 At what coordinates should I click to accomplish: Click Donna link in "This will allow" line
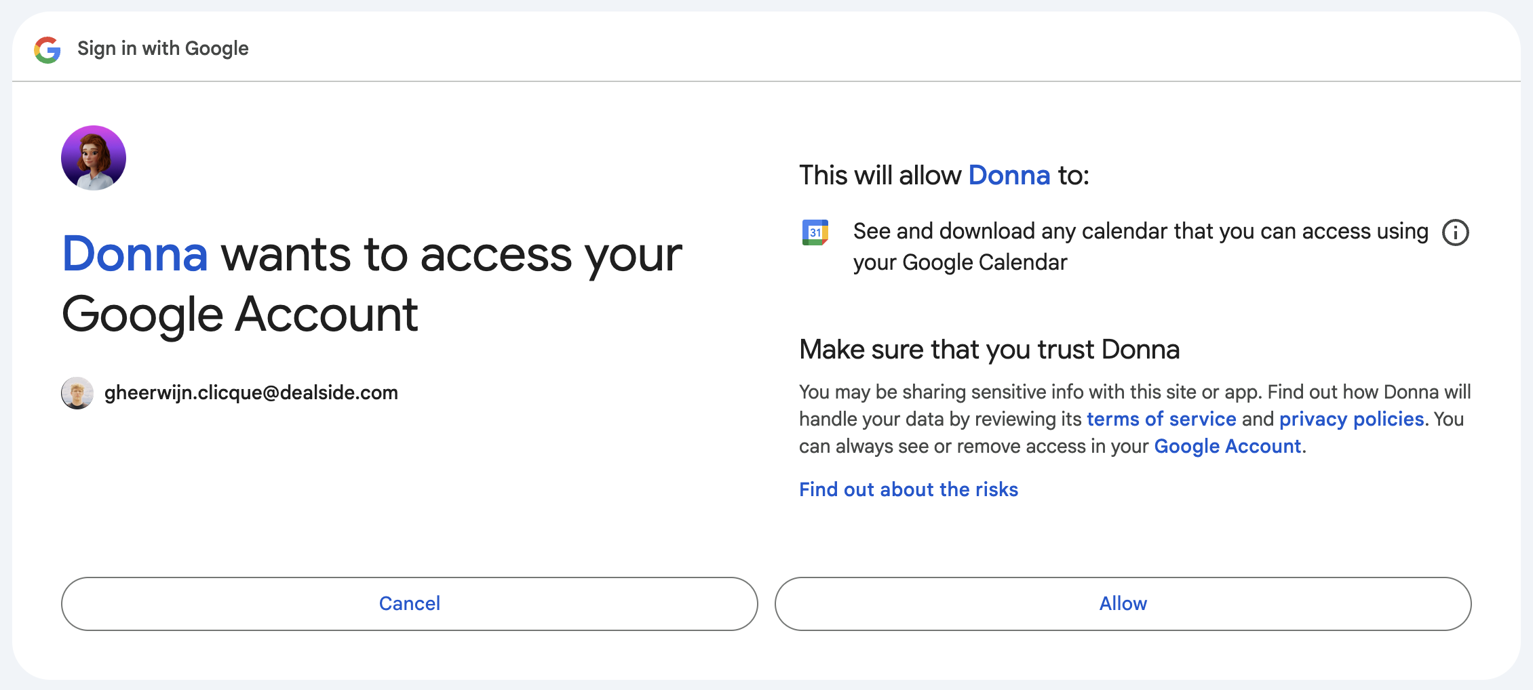click(1009, 176)
